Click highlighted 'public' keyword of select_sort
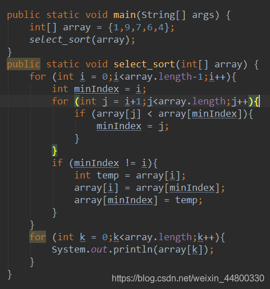This screenshot has width=270, height=289. [x=24, y=64]
